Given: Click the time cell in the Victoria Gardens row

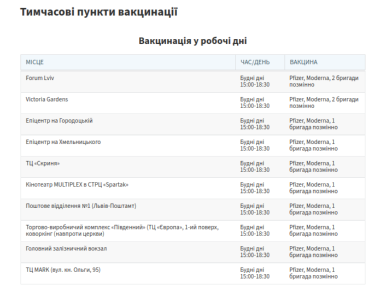Looking at the screenshot, I should click(x=260, y=103).
